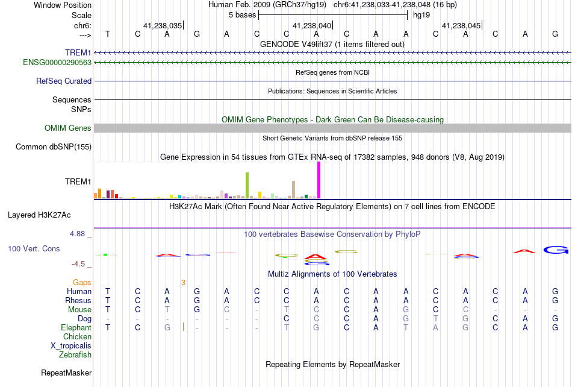The height and width of the screenshot is (387, 572).
Task: Click the H3K27Ac Mark track title
Action: 332,206
